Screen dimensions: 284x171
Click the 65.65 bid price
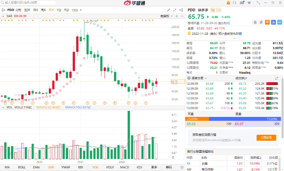tap(191, 124)
